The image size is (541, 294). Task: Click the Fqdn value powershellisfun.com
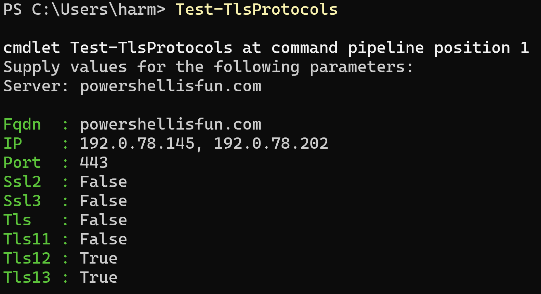pyautogui.click(x=170, y=124)
